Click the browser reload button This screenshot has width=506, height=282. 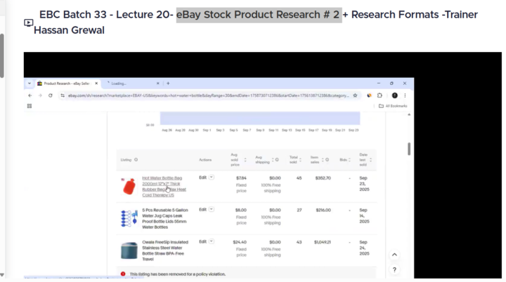pos(49,95)
